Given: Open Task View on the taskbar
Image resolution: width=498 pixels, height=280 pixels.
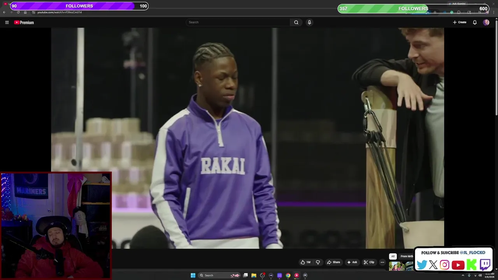Looking at the screenshot, I should tap(245, 275).
